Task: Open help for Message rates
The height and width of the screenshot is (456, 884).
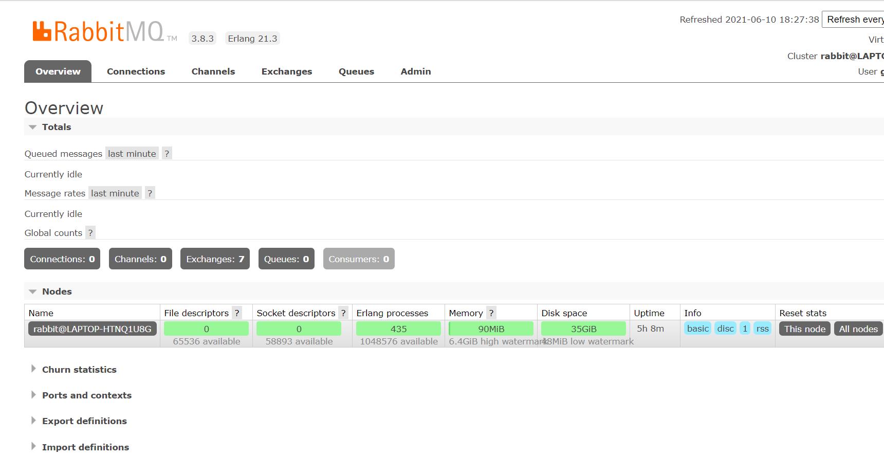Action: [x=150, y=193]
